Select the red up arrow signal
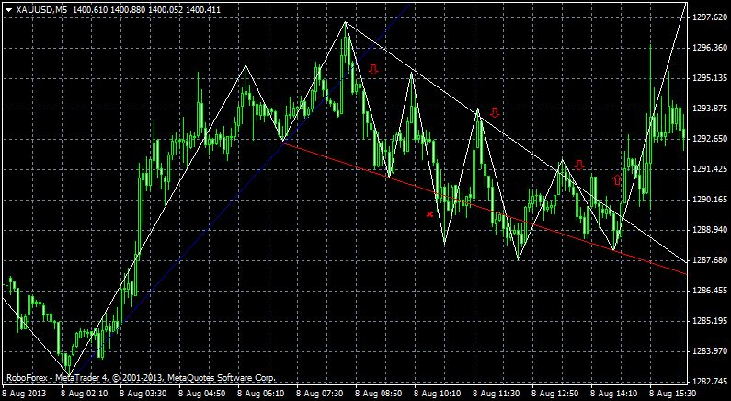Viewport: 731px width, 401px height. 617,179
